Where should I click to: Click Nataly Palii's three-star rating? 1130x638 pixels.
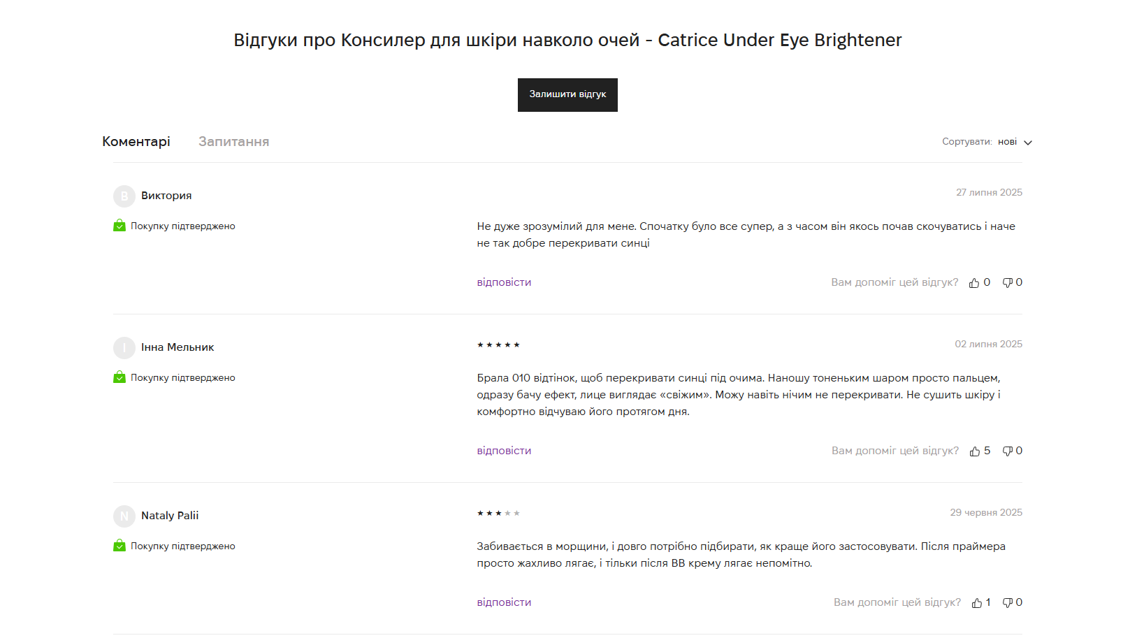coord(498,514)
